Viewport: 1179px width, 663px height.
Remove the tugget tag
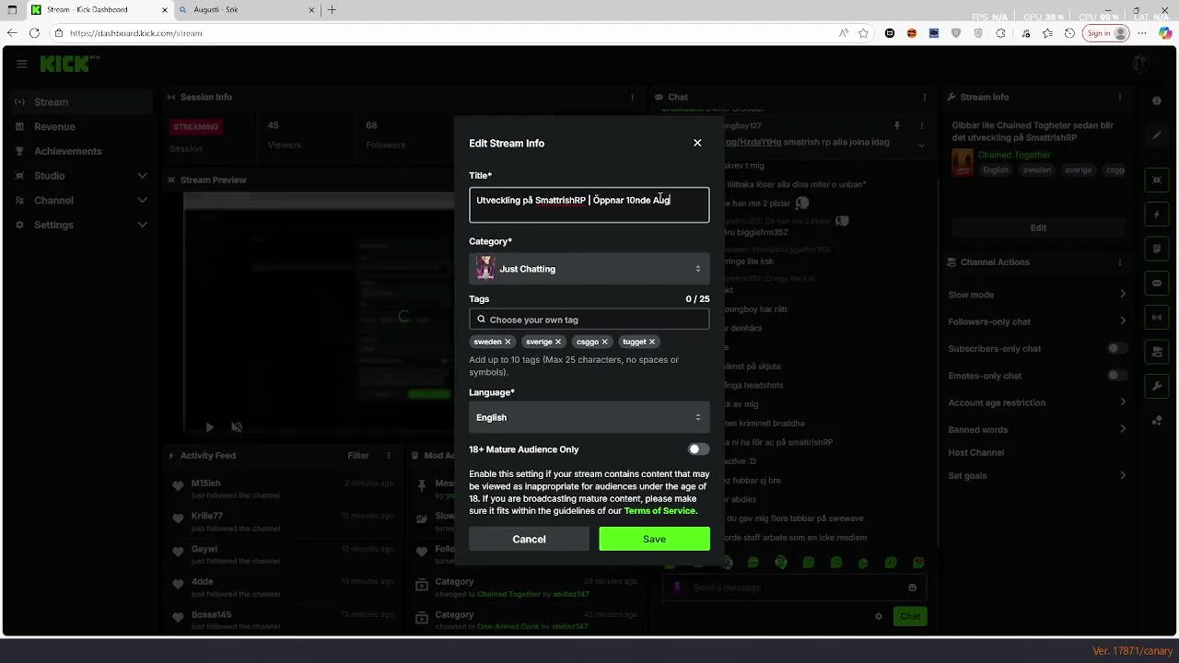pyautogui.click(x=652, y=342)
